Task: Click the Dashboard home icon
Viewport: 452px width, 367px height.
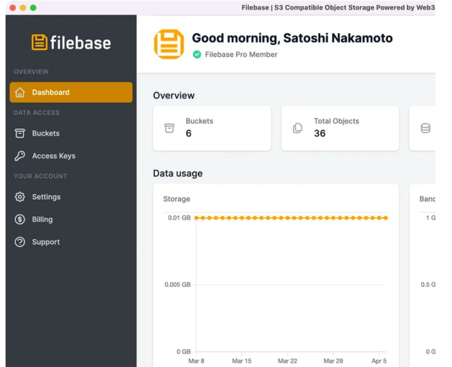Action: click(x=20, y=93)
